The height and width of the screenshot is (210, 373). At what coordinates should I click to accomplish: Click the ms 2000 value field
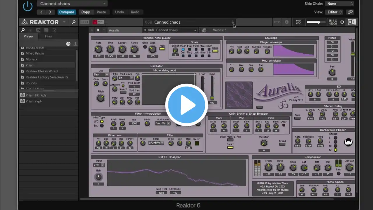134,123
